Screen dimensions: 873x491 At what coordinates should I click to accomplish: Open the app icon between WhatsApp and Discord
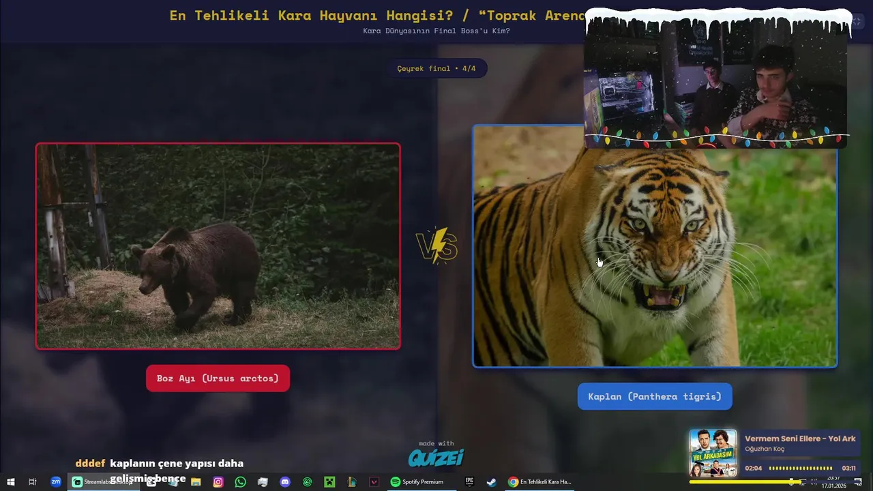click(x=263, y=482)
